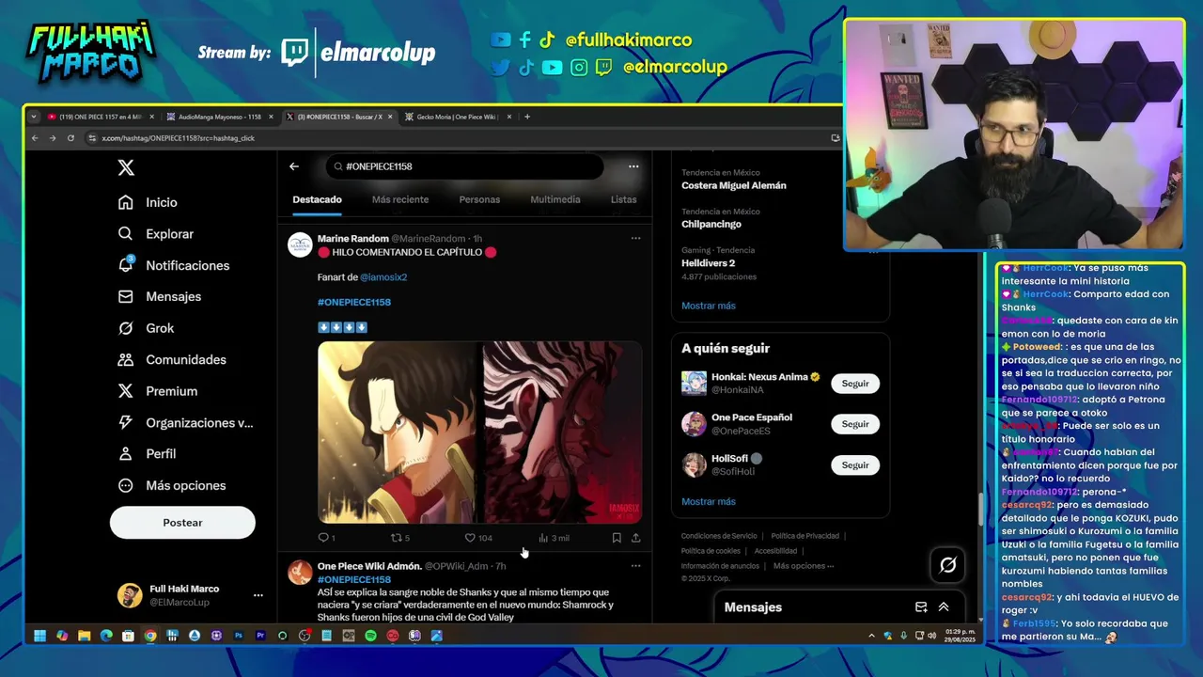The width and height of the screenshot is (1203, 677).
Task: Open Marine Random profile avatar
Action: pos(300,245)
